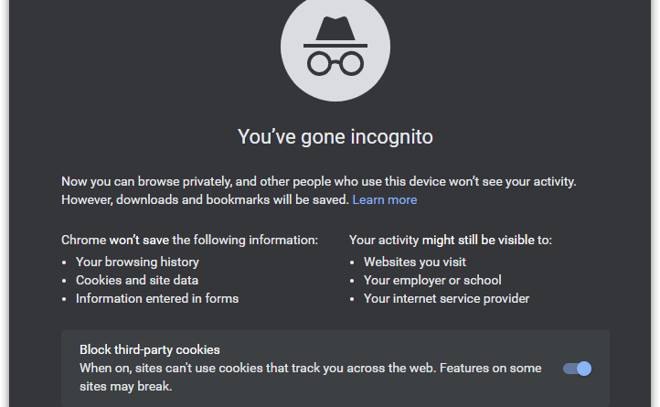The height and width of the screenshot is (407, 660).
Task: Click the "sites may break." text line
Action: [x=125, y=386]
